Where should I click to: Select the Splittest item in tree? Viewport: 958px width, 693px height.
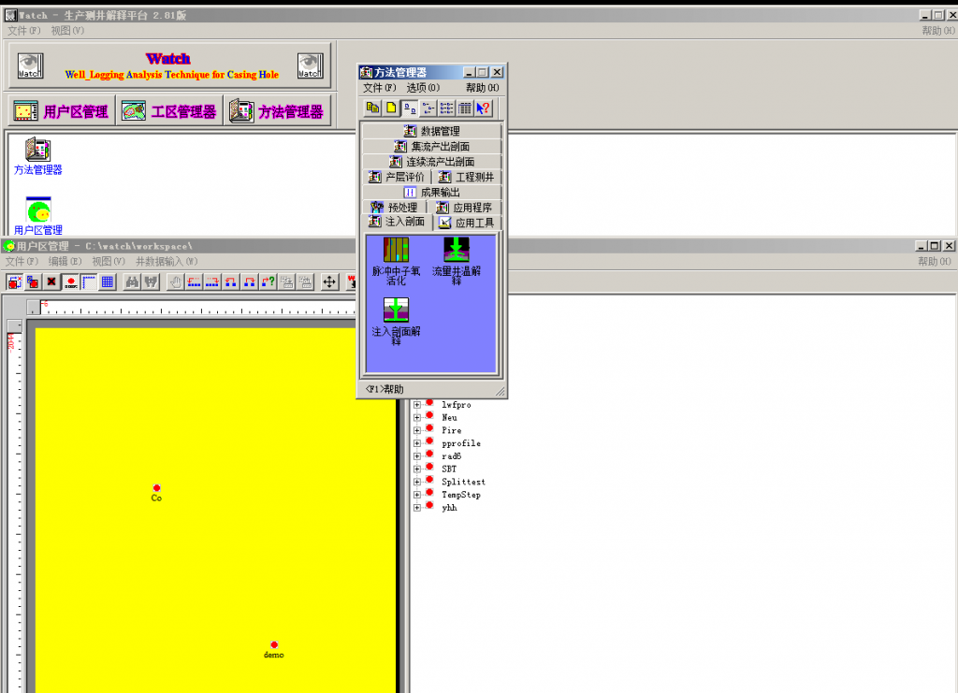pos(463,482)
